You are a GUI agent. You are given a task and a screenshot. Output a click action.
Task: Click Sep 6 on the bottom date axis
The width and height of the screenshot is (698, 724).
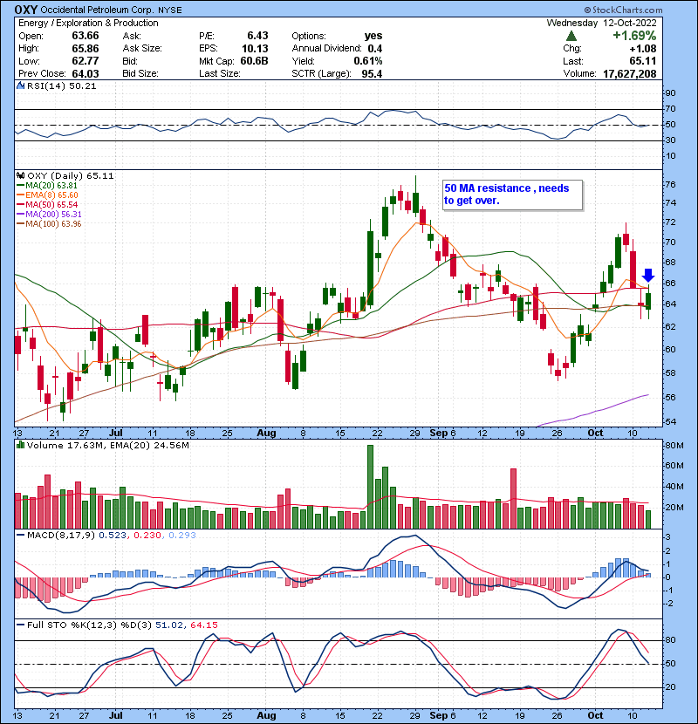tap(442, 715)
